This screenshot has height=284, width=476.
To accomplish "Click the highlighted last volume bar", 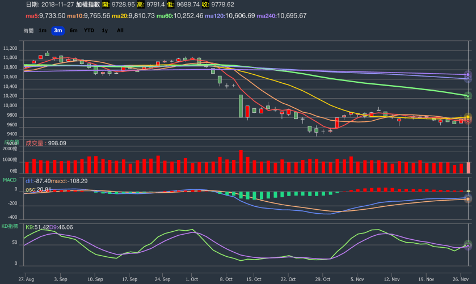I will [x=468, y=168].
